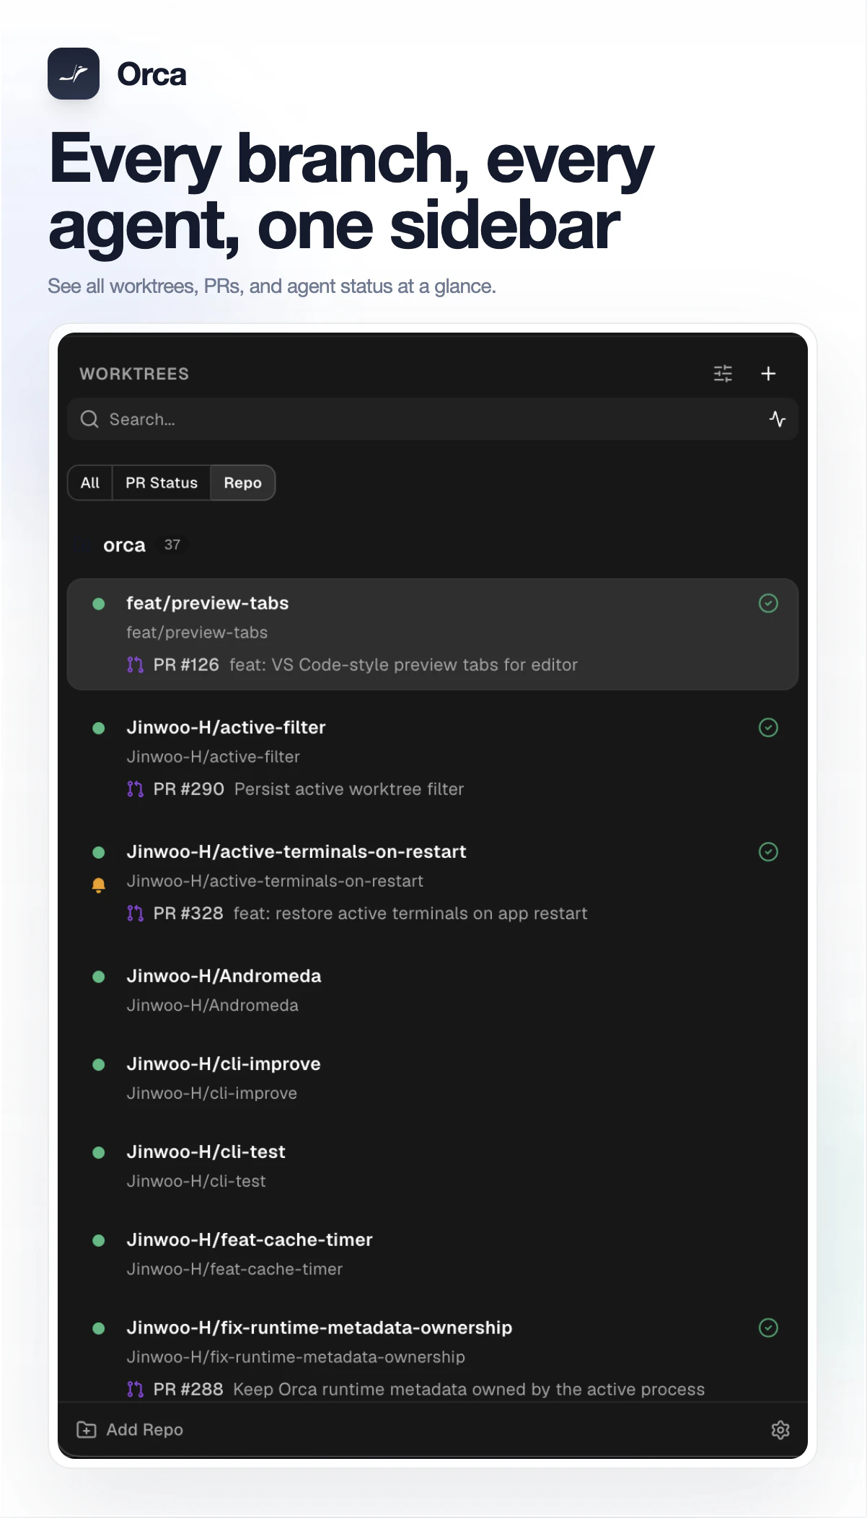Screen dimensions: 867x1518
Task: Click pull request icon beside PR #328
Action: [135, 913]
